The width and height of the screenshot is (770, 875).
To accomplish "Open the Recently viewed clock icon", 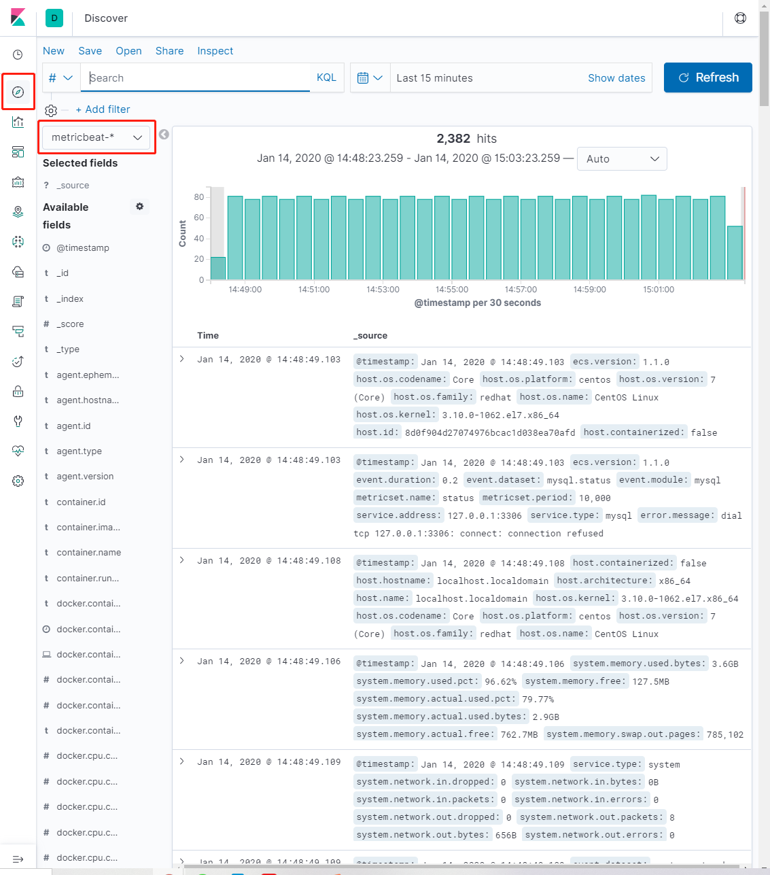I will pos(18,54).
